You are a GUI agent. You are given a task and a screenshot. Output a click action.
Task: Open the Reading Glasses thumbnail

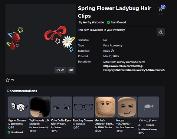[x=83, y=107]
